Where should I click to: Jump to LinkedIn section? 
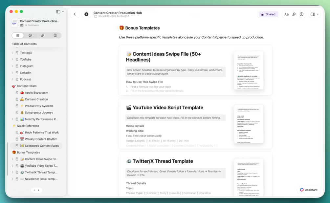[26, 73]
